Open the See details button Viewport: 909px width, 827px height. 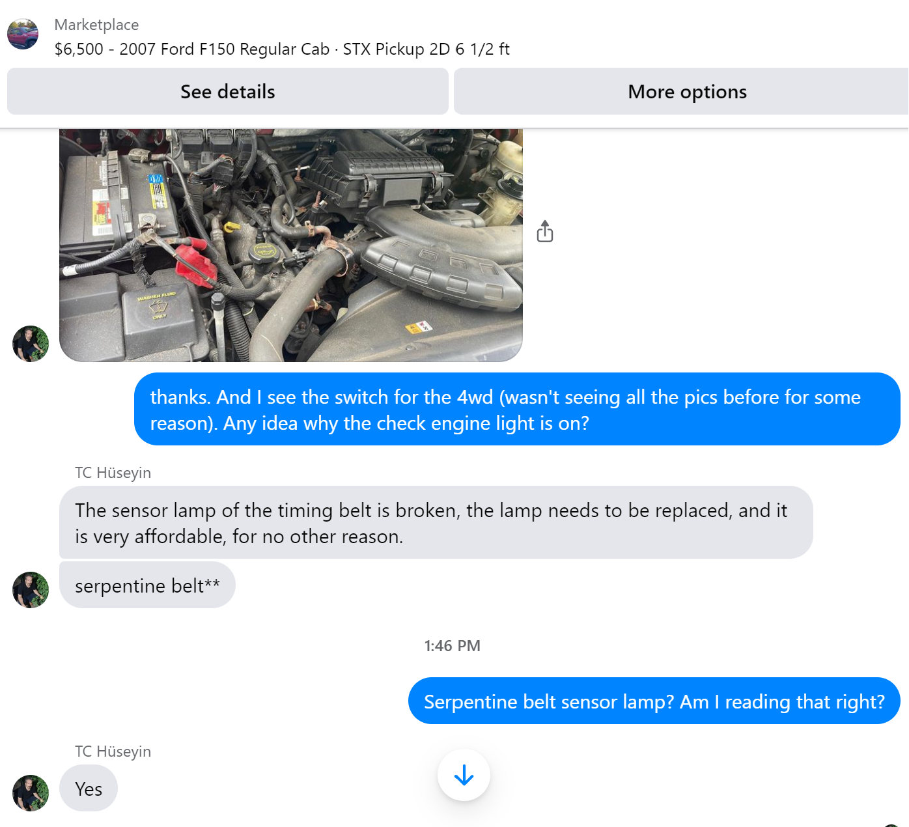point(227,91)
